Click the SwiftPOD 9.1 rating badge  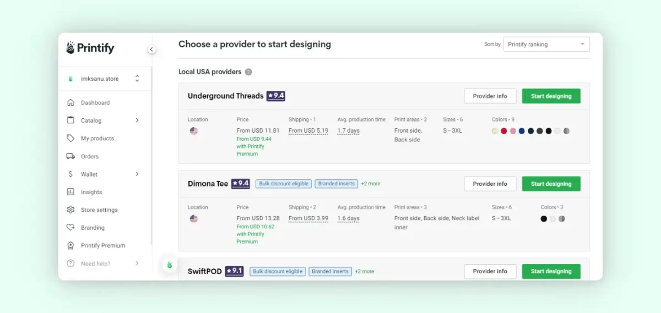(x=235, y=271)
